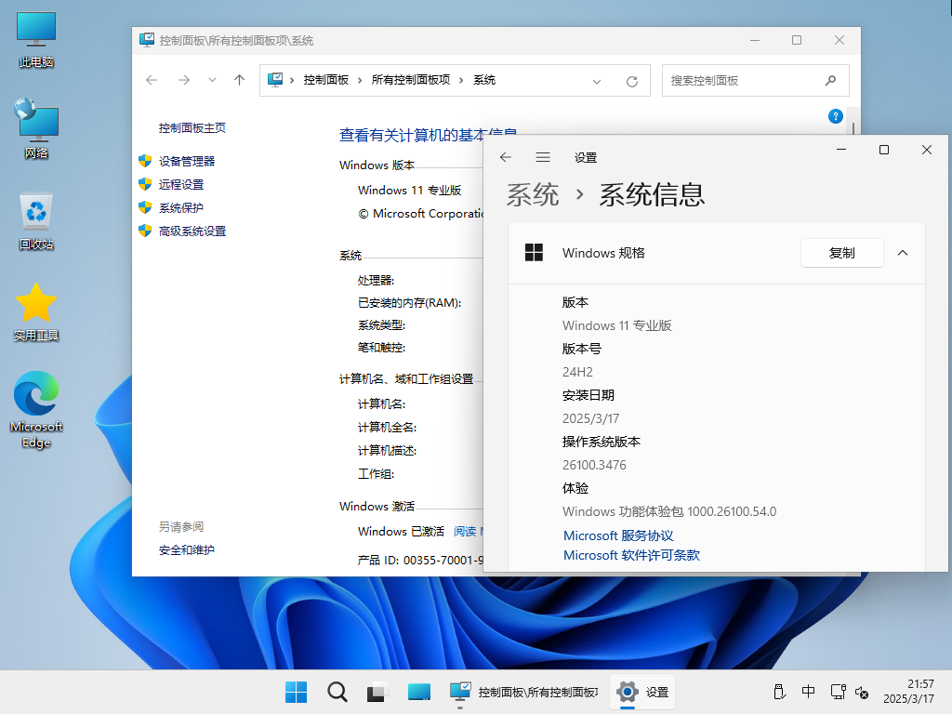Select the Windows 功能体验包 value text

pos(669,511)
